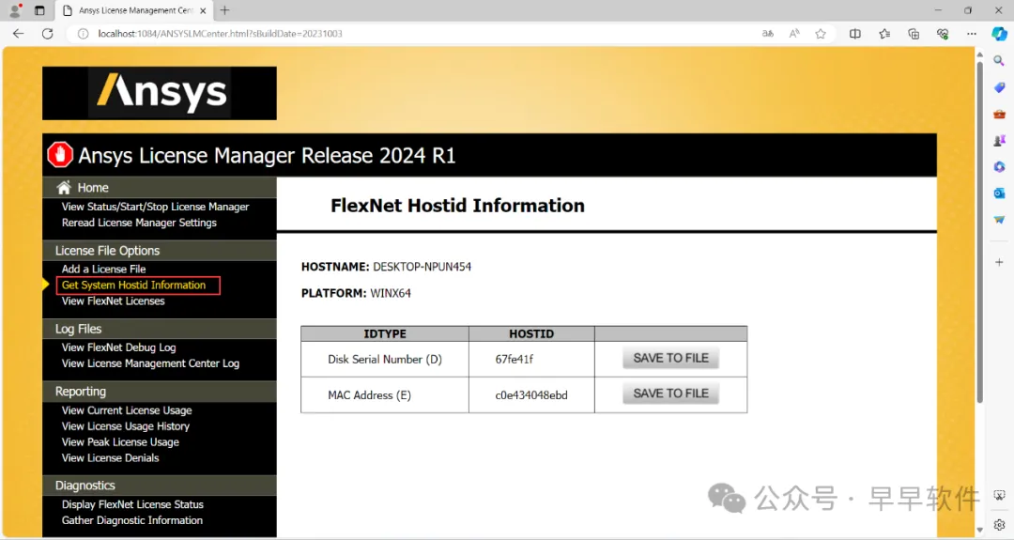The image size is (1014, 540).
Task: Close the Ansys License Management Center tab
Action: 203,10
